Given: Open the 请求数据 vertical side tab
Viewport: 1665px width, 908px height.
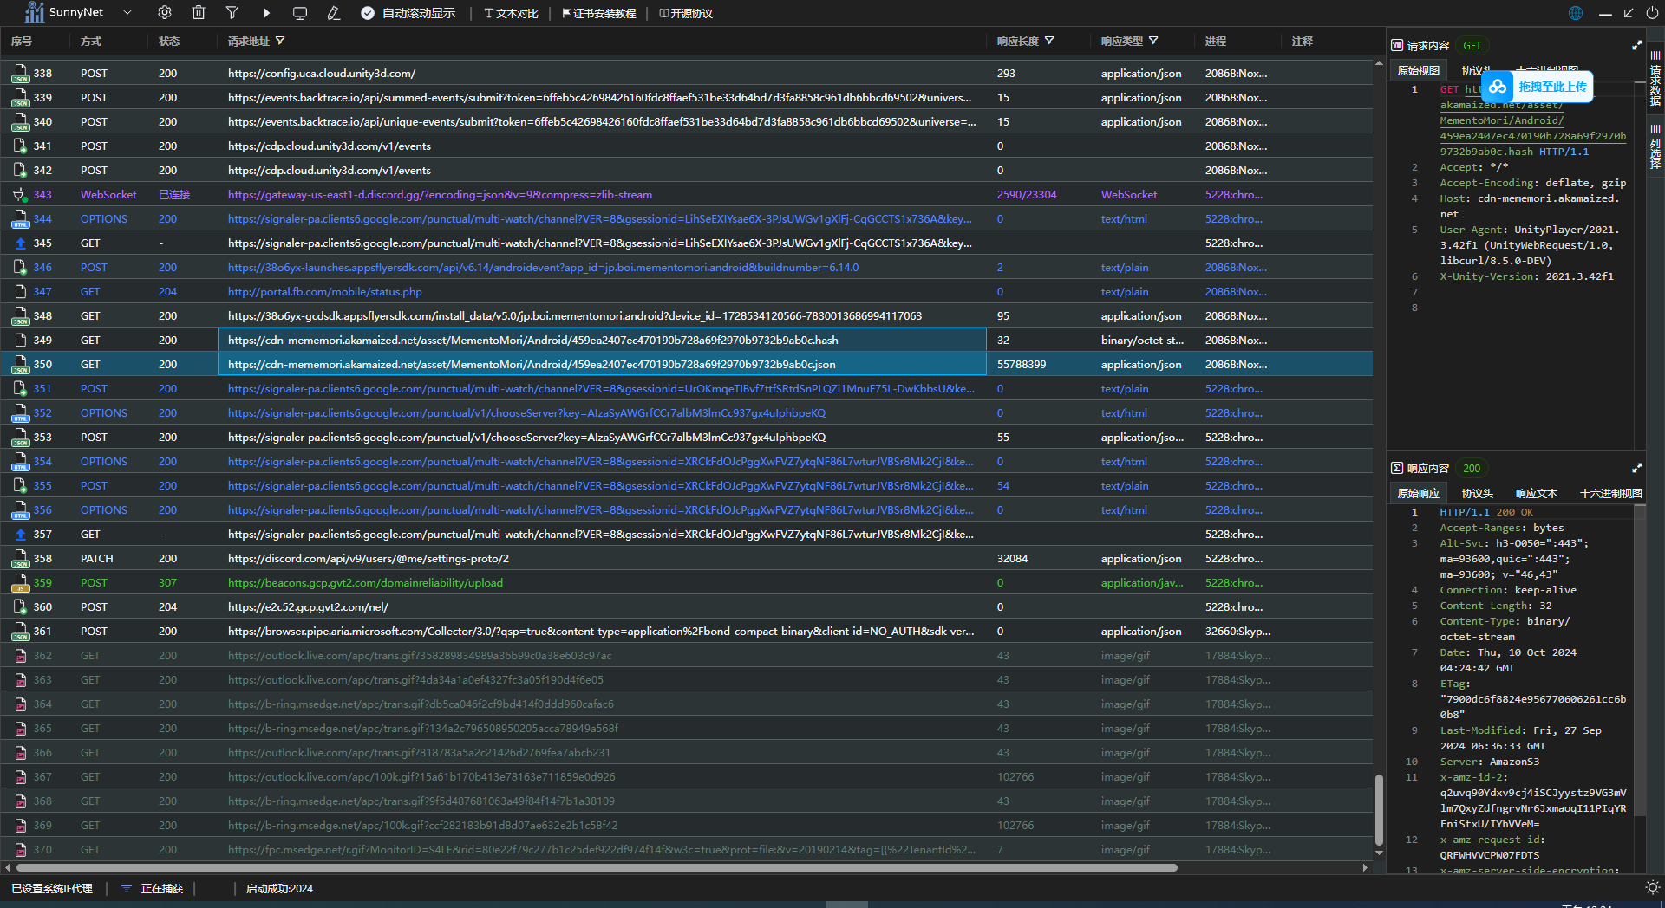Looking at the screenshot, I should 1655,79.
